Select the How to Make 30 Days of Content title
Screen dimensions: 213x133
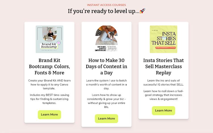(x=106, y=66)
